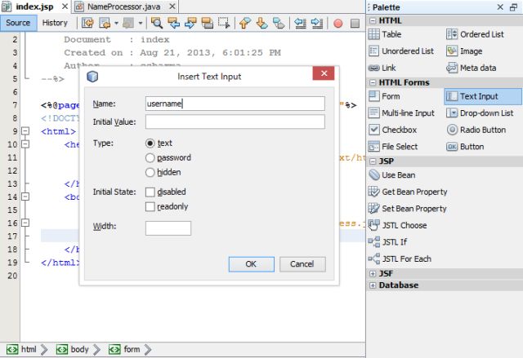Select the Link palette item
The width and height of the screenshot is (523, 358).
tap(382, 68)
